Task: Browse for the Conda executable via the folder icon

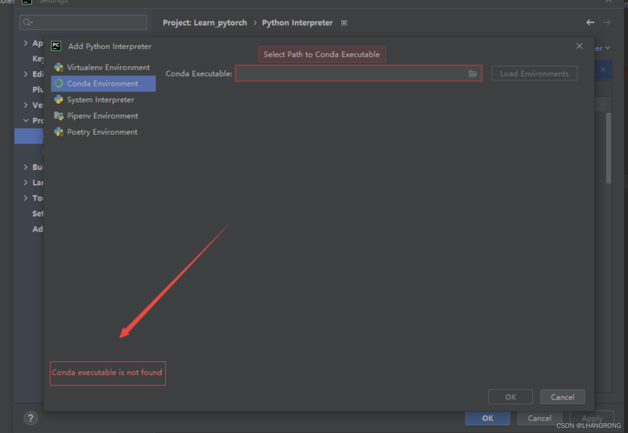Action: [473, 73]
